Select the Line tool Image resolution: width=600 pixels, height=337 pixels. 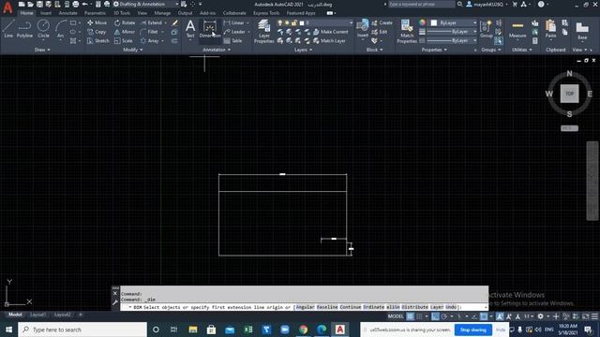(8, 29)
